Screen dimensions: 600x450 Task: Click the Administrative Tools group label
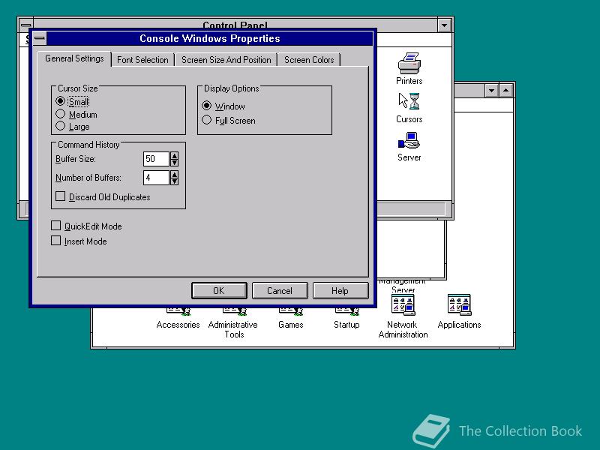tap(233, 329)
